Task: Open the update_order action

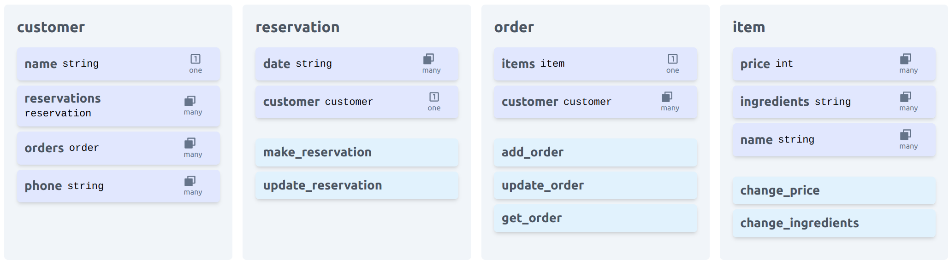Action: coord(595,185)
